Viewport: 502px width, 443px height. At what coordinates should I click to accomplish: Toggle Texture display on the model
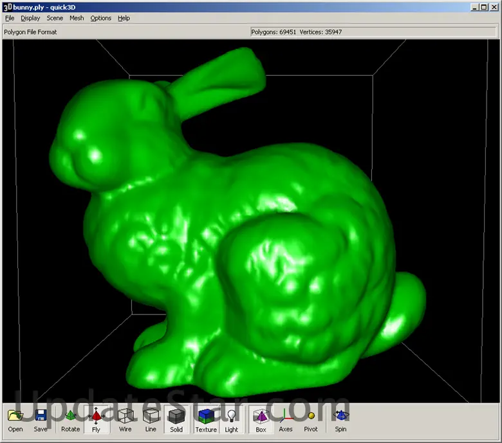click(x=206, y=420)
